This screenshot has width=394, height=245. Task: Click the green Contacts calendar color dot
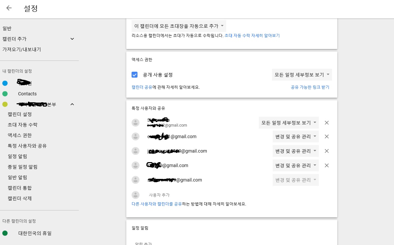(5, 94)
